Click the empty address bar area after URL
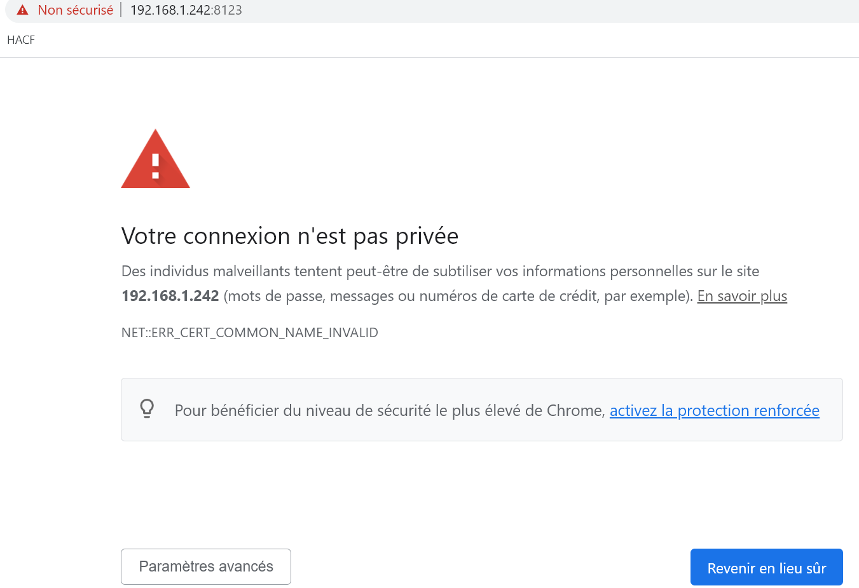The width and height of the screenshot is (859, 588). (547, 10)
